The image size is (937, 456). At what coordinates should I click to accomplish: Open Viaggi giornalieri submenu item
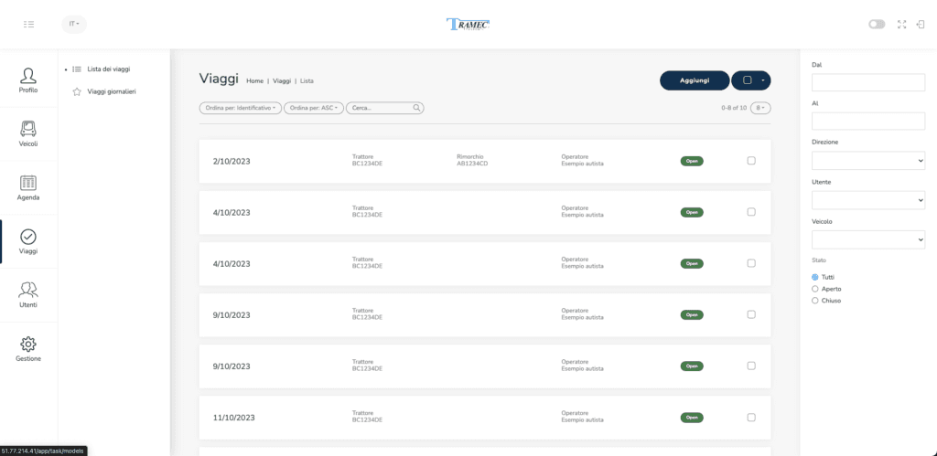point(111,92)
